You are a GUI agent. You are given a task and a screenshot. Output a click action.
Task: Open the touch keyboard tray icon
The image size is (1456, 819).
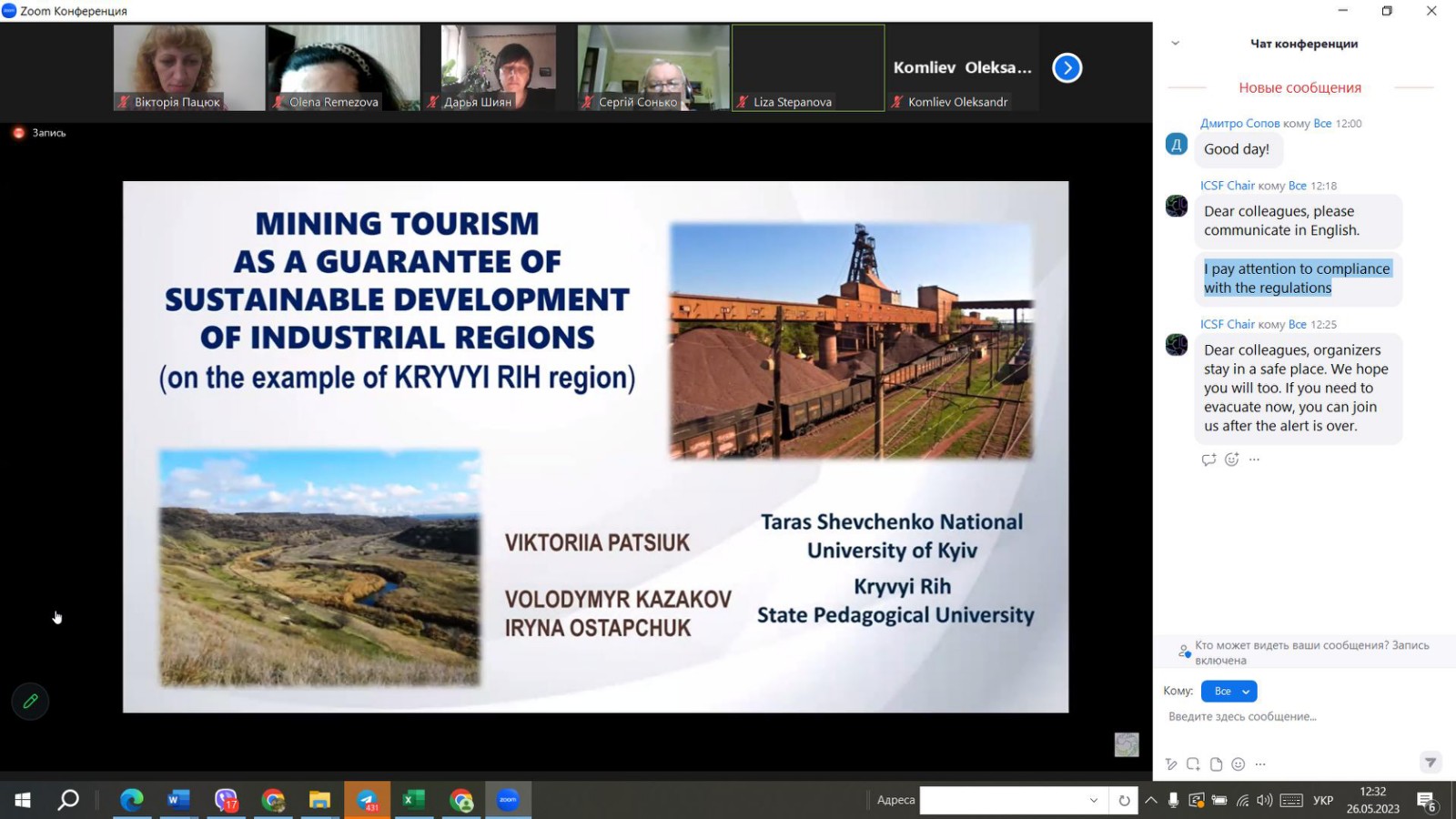[x=1290, y=800]
